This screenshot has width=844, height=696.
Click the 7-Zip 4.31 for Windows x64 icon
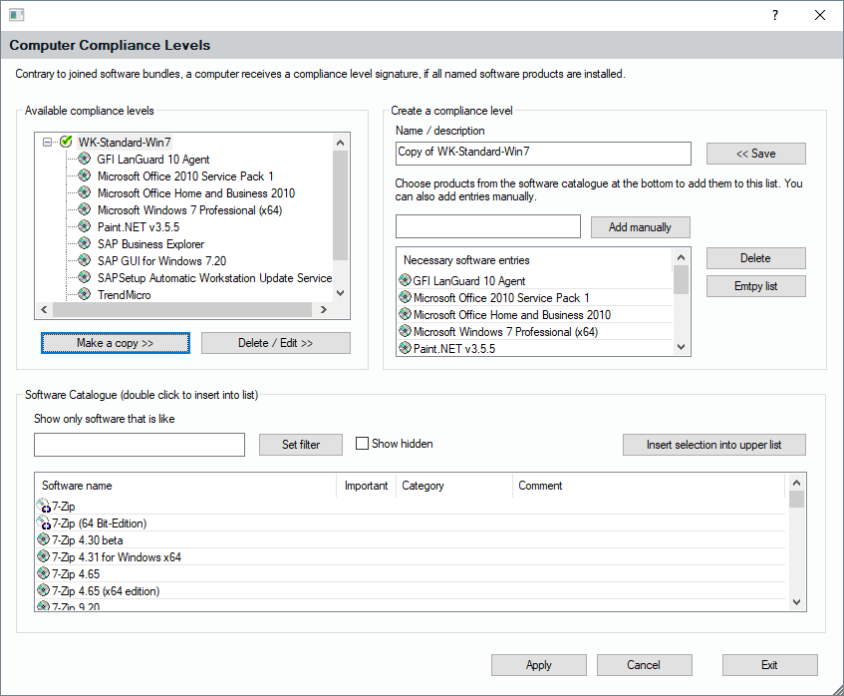(x=43, y=556)
